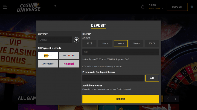Screen dimensions: 197x110
Task: Toggle 'I don't want to receive any Bonuses'
Action: click(x=84, y=66)
